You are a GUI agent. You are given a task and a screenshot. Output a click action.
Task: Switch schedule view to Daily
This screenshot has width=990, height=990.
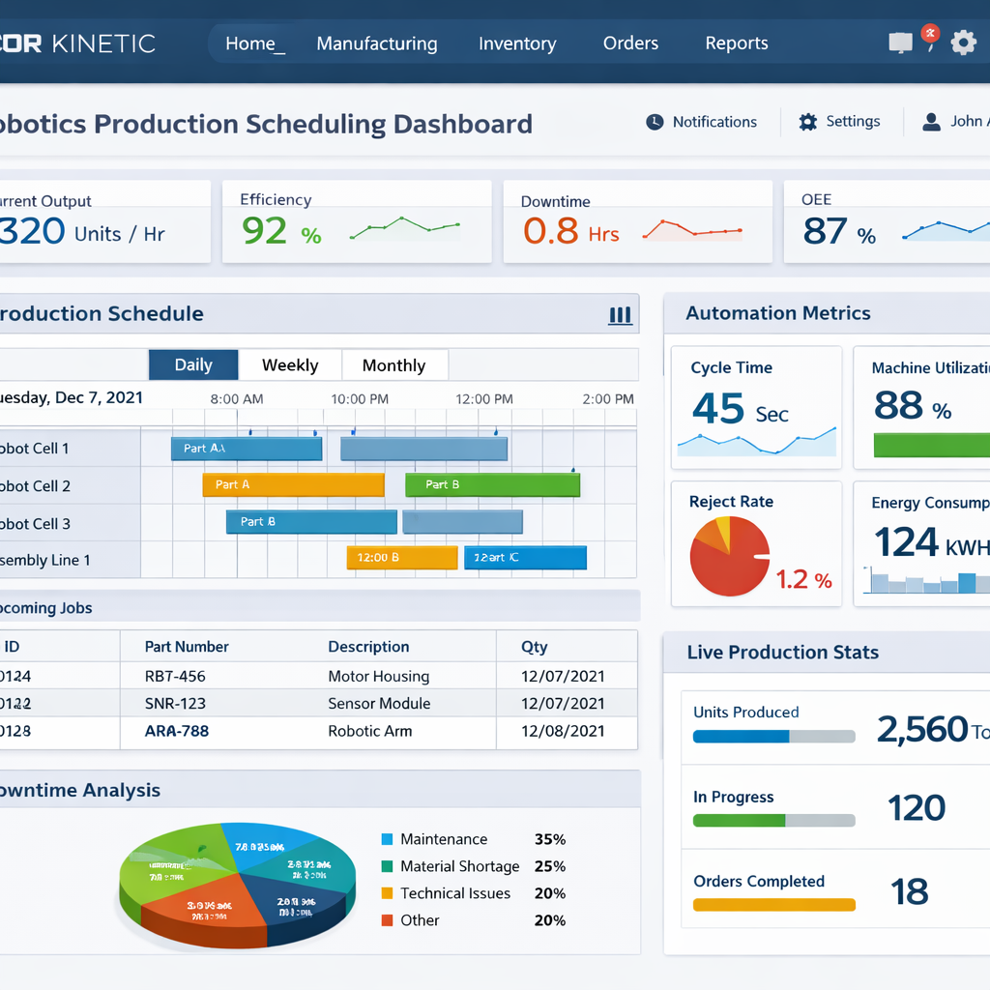(192, 364)
